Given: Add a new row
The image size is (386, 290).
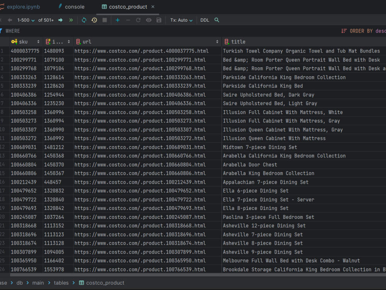Looking at the screenshot, I should point(118,20).
